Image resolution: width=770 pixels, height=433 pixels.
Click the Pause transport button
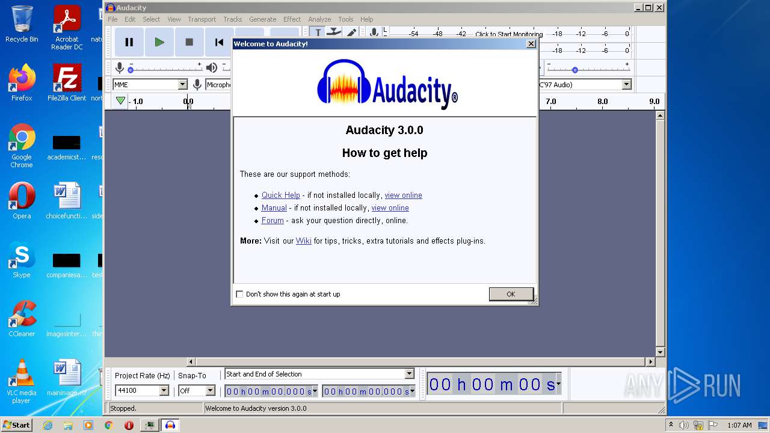pyautogui.click(x=129, y=42)
